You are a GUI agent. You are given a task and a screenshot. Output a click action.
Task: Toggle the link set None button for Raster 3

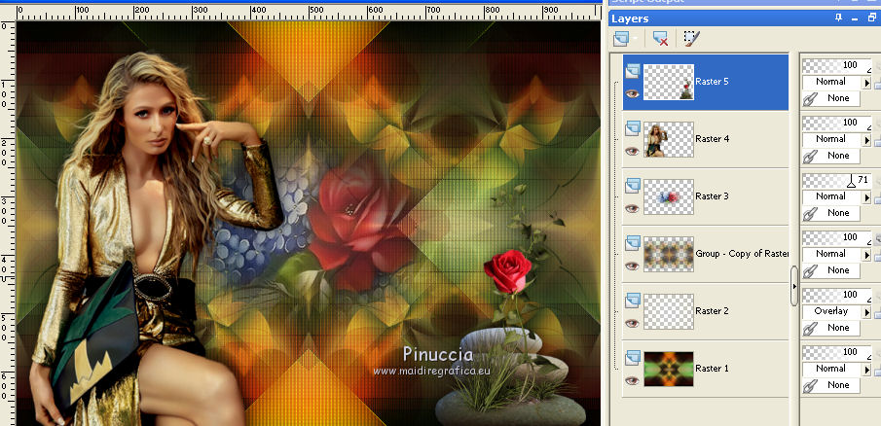coord(831,213)
